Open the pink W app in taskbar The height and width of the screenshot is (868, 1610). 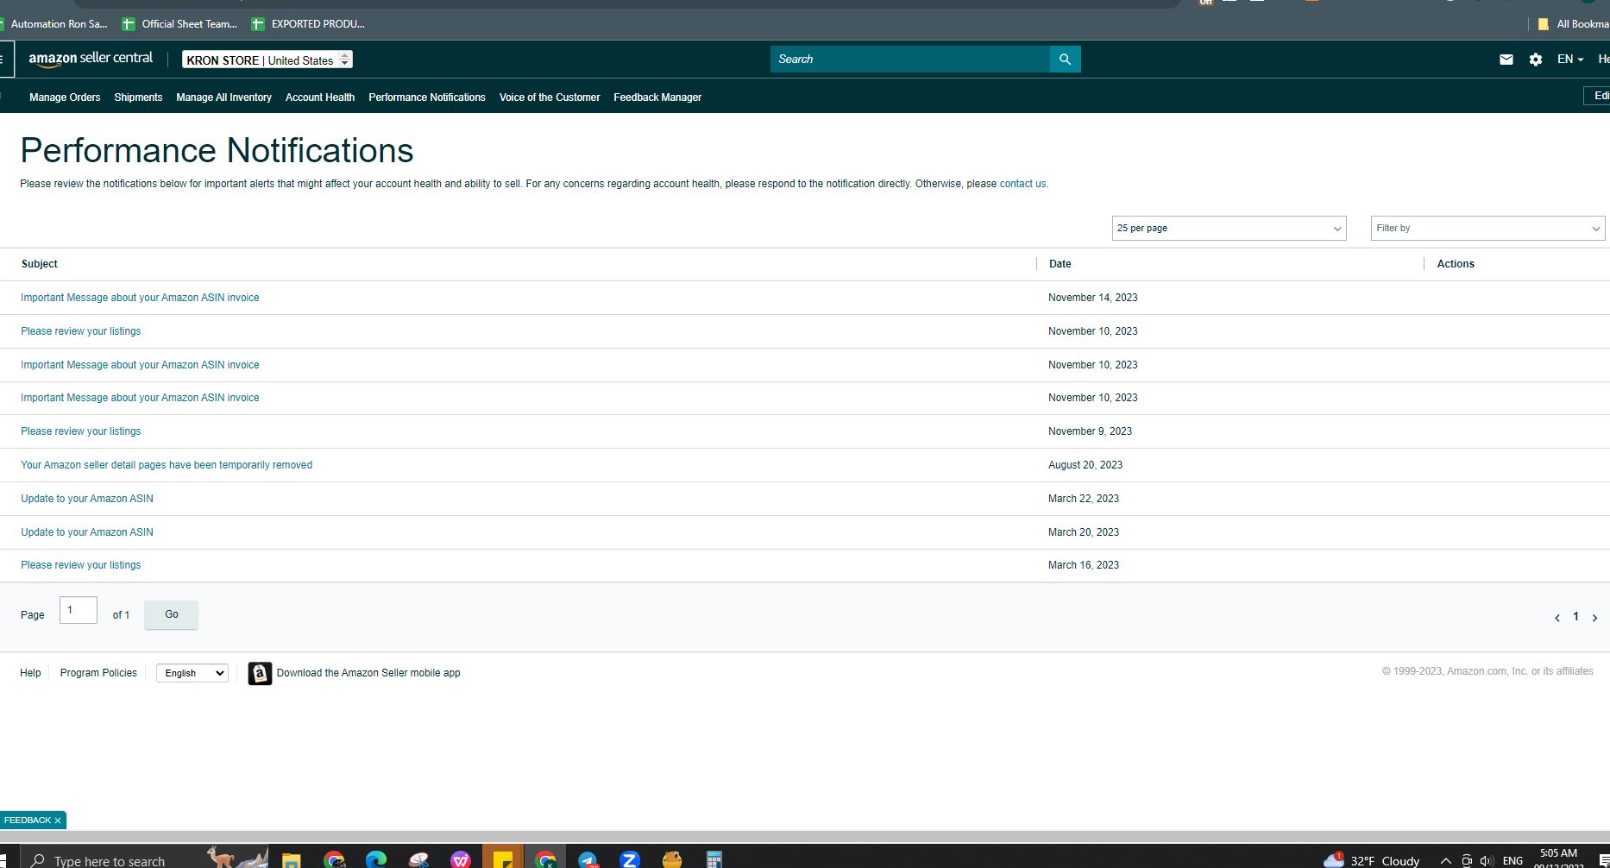click(x=461, y=859)
